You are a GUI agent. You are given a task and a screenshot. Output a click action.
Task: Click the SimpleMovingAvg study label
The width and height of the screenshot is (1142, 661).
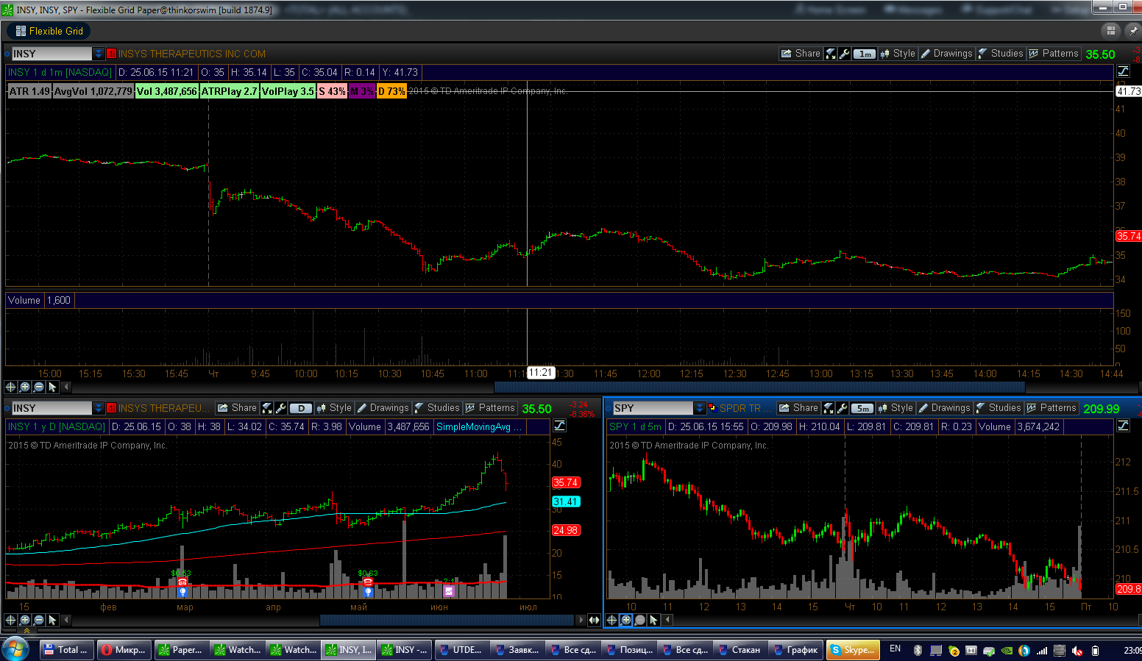[478, 426]
